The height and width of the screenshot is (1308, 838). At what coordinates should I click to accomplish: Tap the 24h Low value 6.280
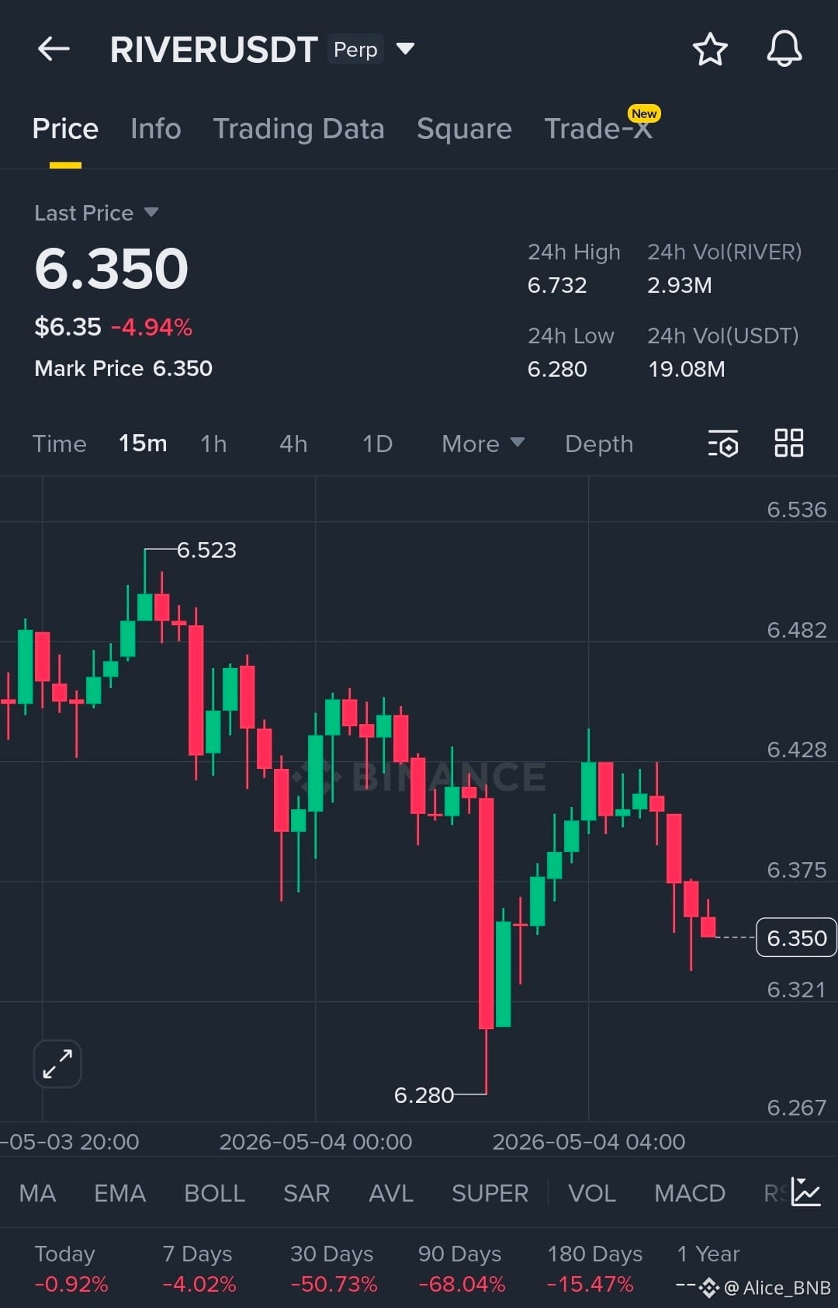pos(557,369)
